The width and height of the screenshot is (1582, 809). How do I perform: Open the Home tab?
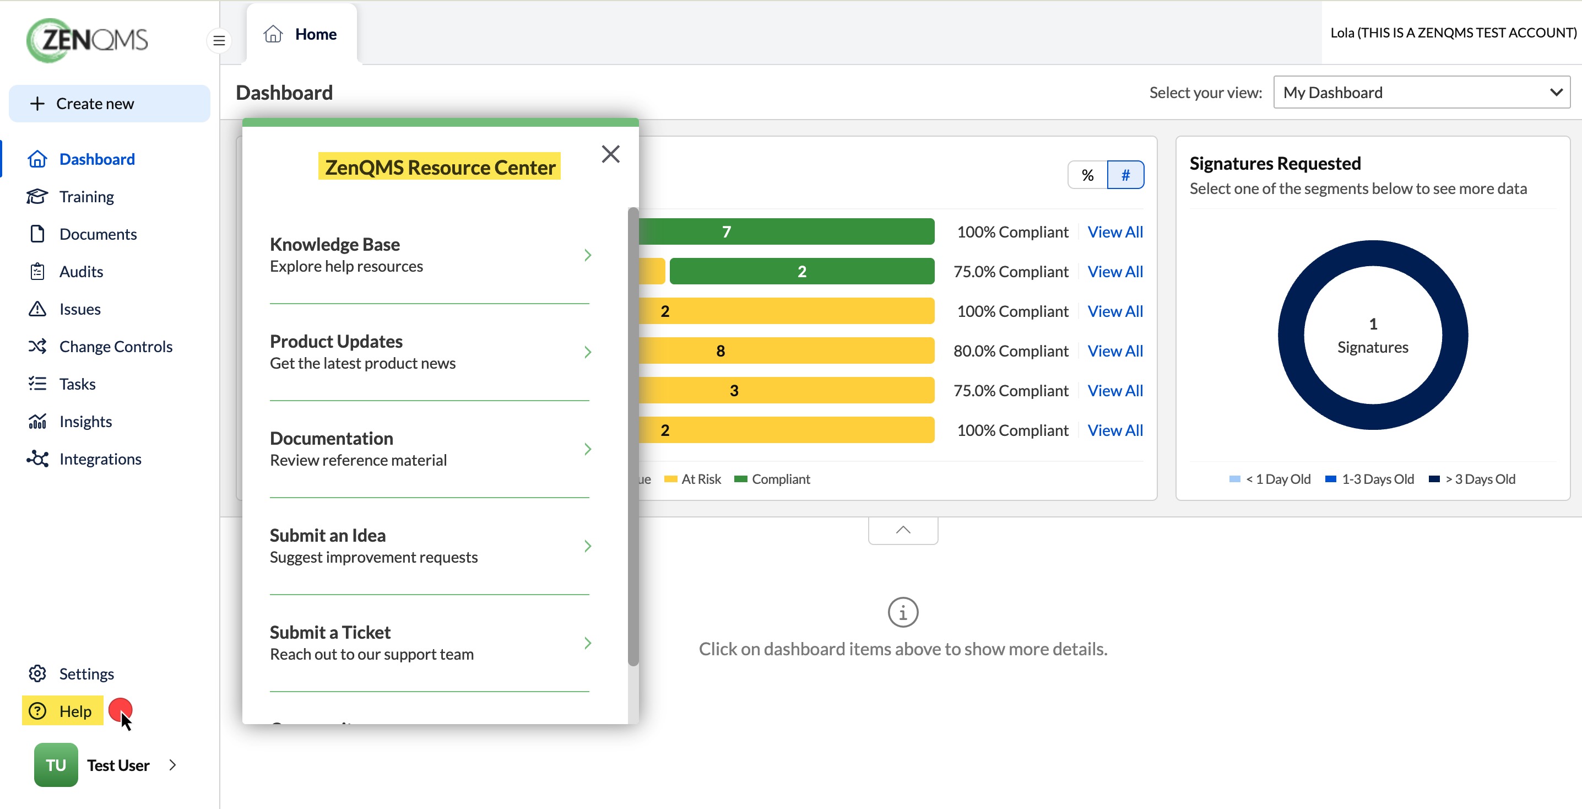[301, 34]
